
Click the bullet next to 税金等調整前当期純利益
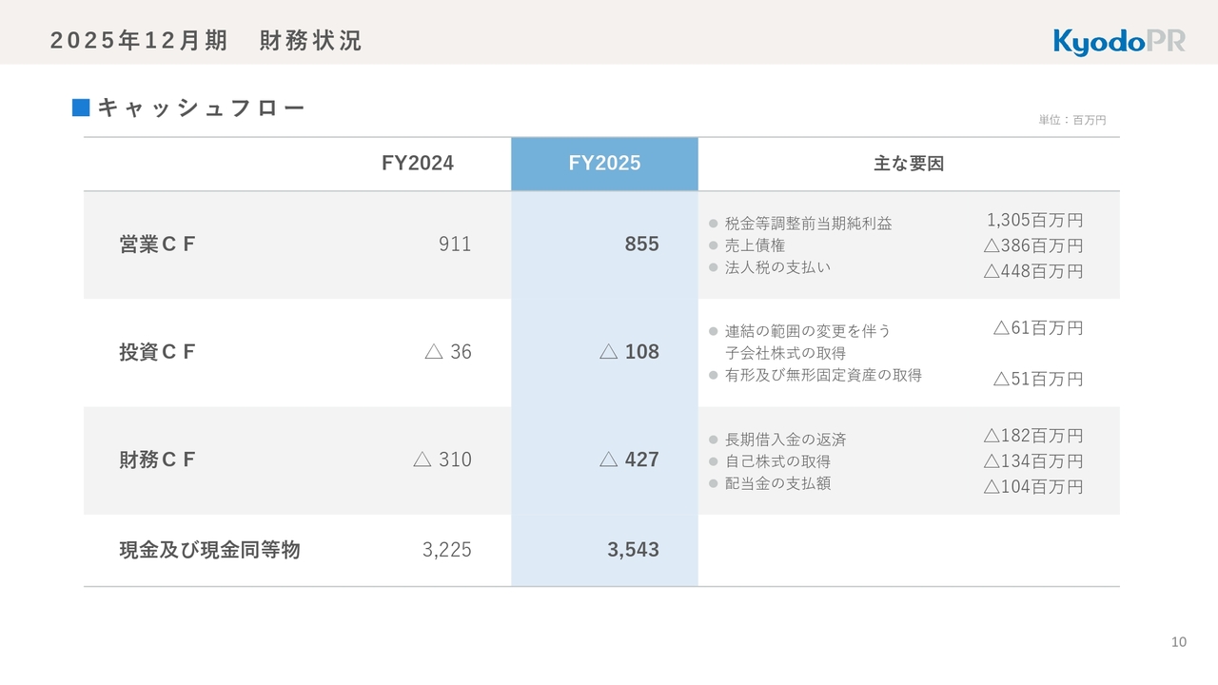point(713,225)
